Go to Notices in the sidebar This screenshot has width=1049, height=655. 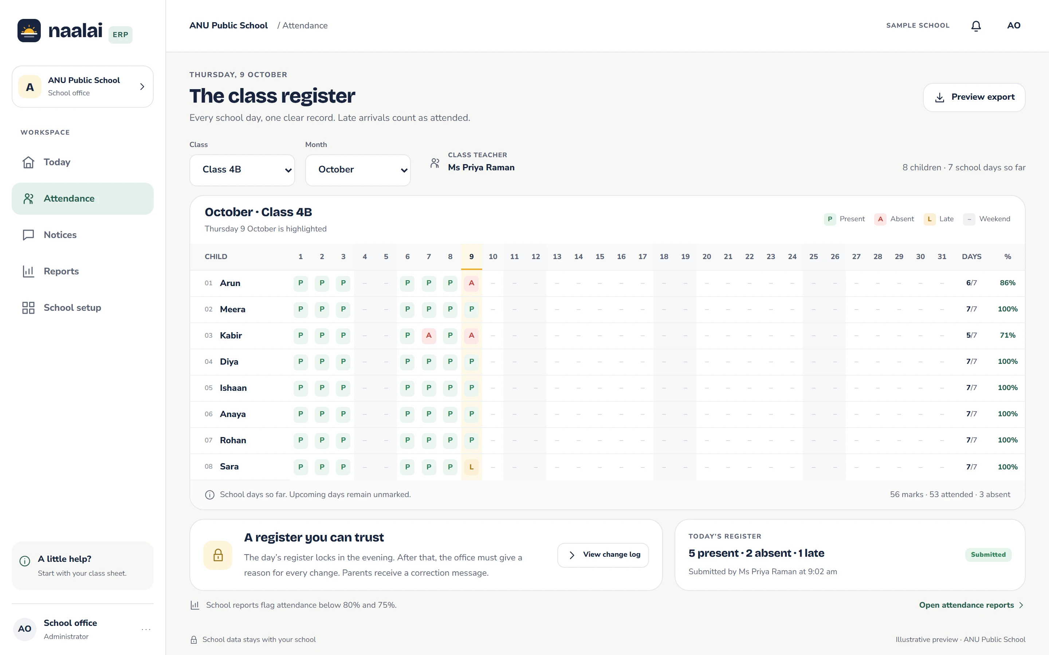(83, 235)
